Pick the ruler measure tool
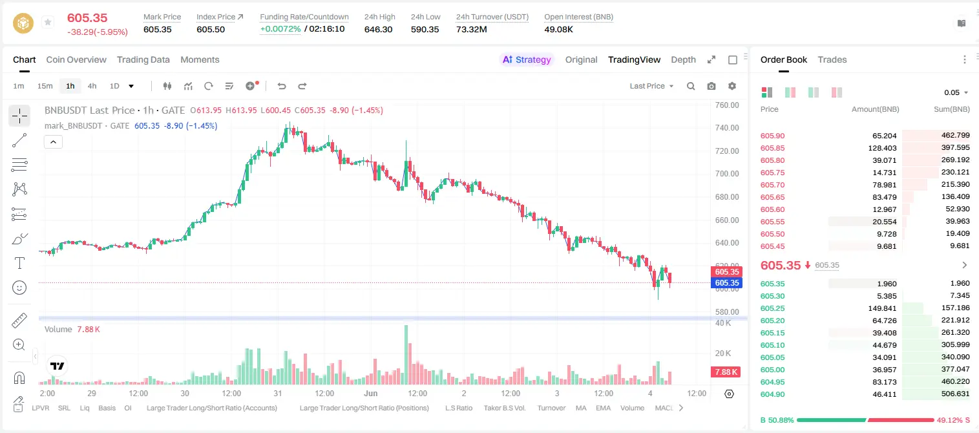Screen dimensions: 979x433 19,321
